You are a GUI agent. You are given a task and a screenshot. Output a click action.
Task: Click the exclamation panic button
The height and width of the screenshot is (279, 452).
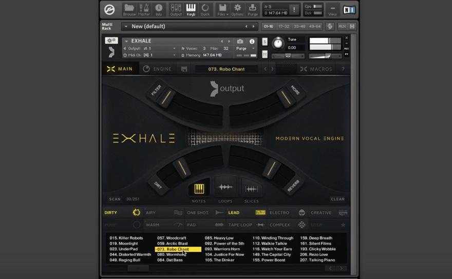click(294, 10)
